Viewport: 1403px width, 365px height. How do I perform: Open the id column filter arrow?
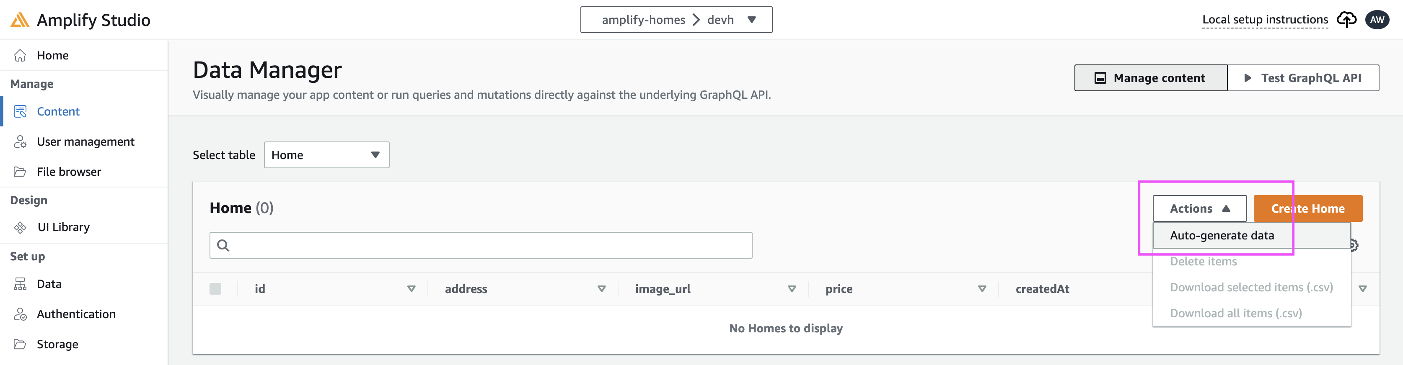pos(411,289)
